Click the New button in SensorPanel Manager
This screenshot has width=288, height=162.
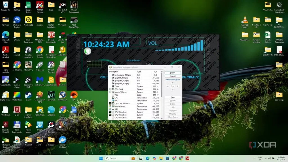click(x=172, y=97)
